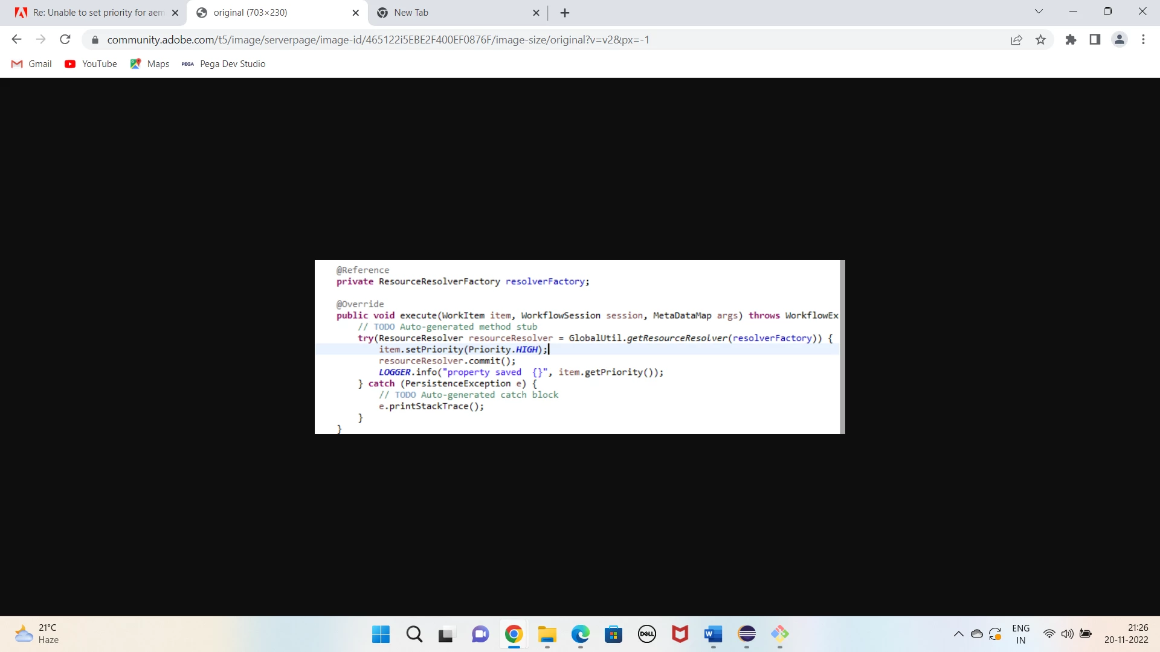Open the Microsoft Word taskbar icon
The width and height of the screenshot is (1160, 652).
point(713,634)
